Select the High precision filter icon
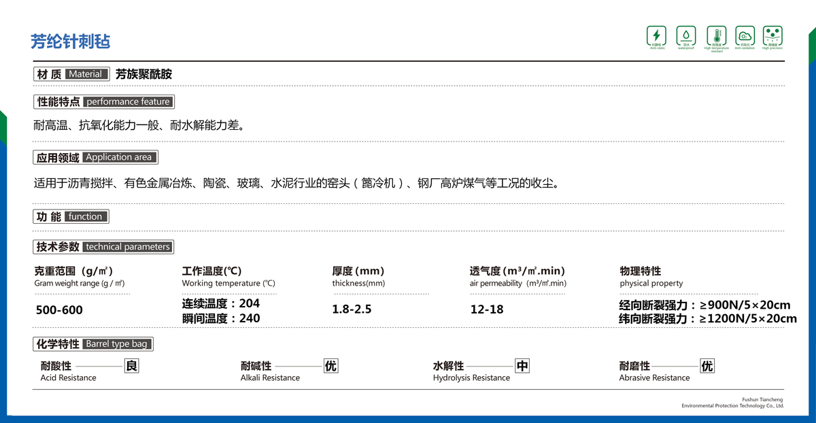 (772, 35)
